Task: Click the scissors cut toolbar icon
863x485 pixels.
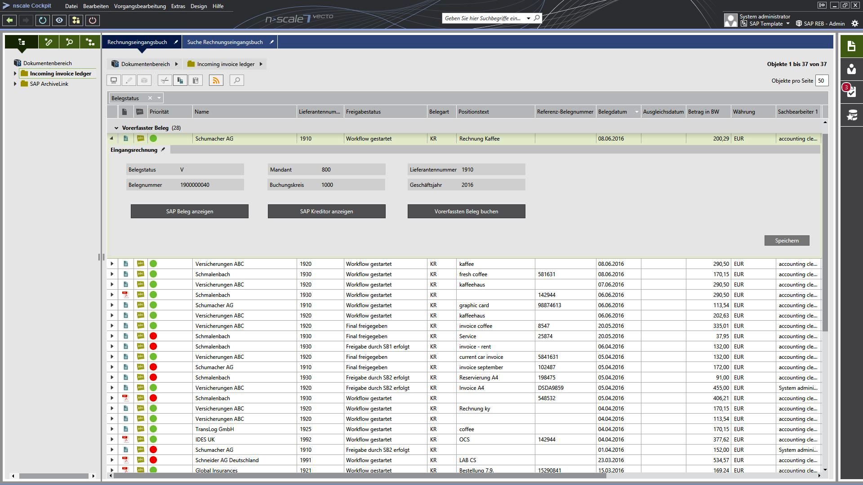Action: tap(165, 80)
